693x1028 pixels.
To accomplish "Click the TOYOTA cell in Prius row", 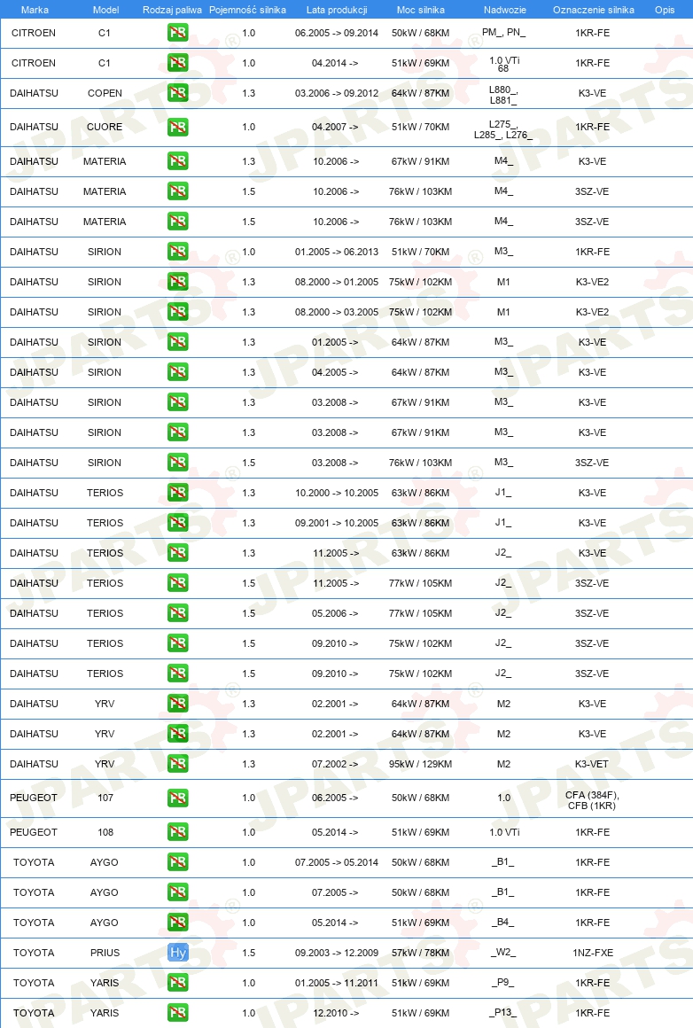I will pyautogui.click(x=34, y=954).
